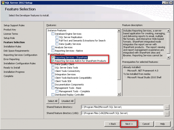174x130 pixels.
Task: Check the Data Quality Client checkbox
Action: [53, 64]
